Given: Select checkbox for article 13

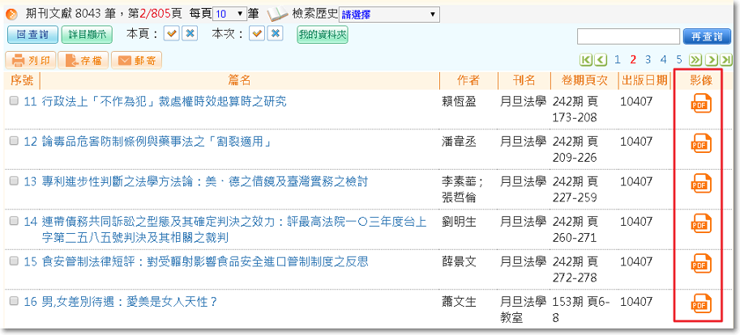Looking at the screenshot, I should [x=14, y=181].
